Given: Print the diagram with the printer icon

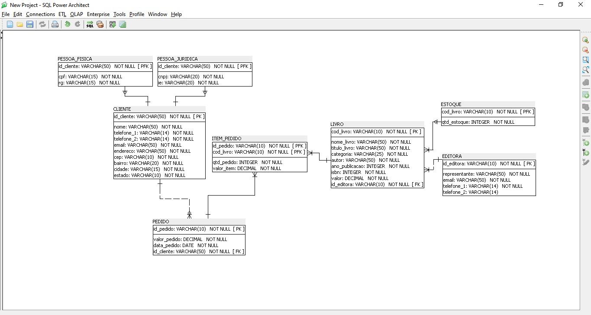Looking at the screenshot, I should (x=55, y=25).
